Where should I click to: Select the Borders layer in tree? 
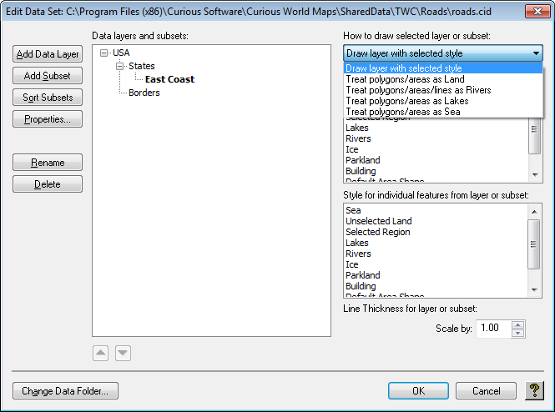point(144,93)
